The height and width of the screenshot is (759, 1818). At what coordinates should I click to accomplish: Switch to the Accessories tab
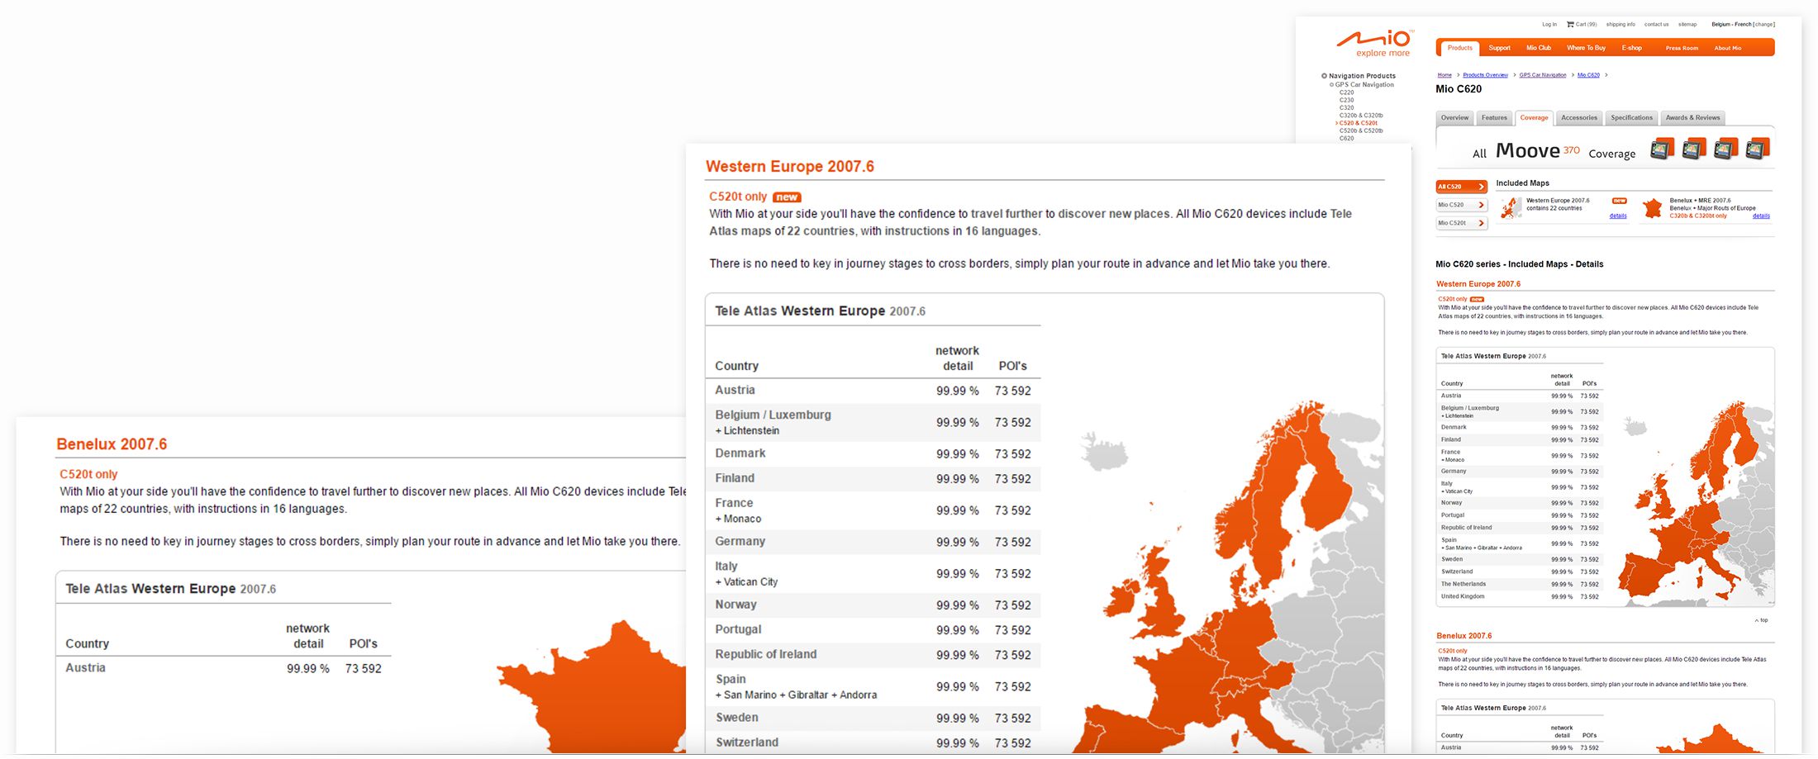[1579, 118]
